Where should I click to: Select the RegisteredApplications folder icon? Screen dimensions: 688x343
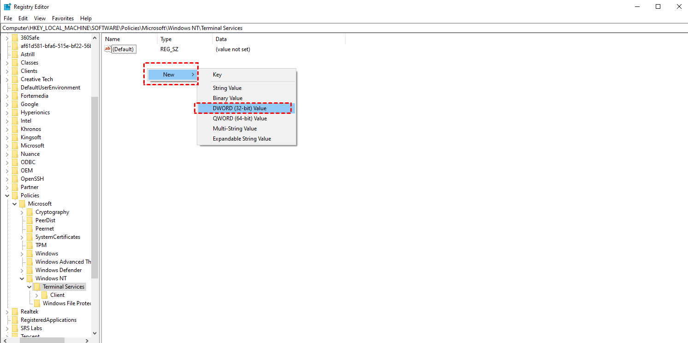pos(15,320)
